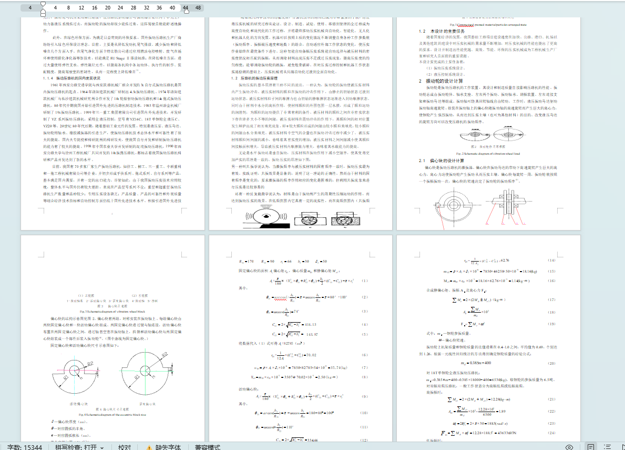The height and width of the screenshot is (450, 625).
Task: Click list item (2) 液压控制系统设计
Action: pyautogui.click(x=446, y=75)
